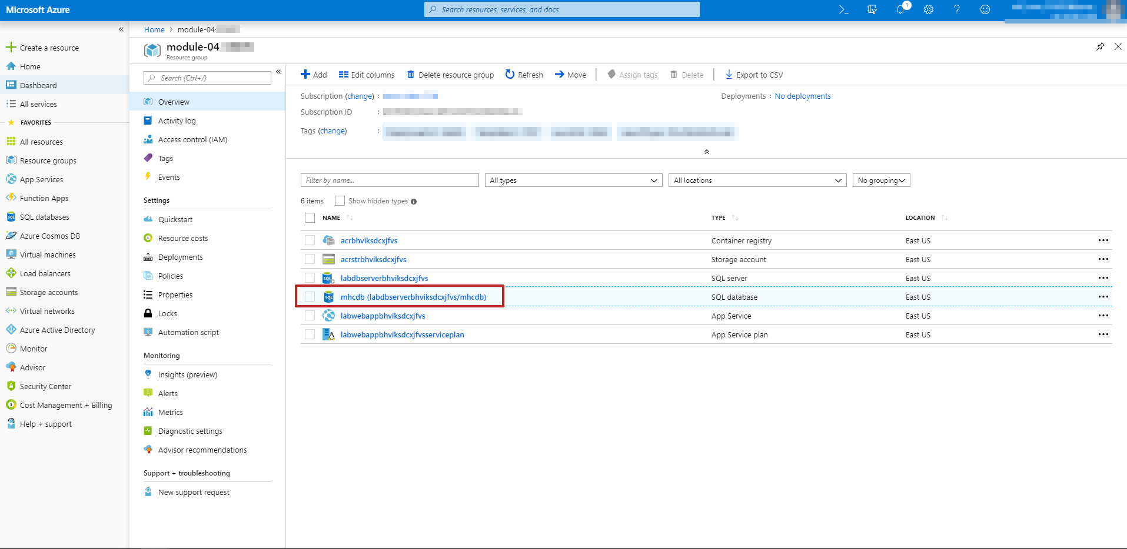Click the Container registry icon for acrbhviksdcxjfvs
Screen dimensions: 1127x549
(x=328, y=240)
